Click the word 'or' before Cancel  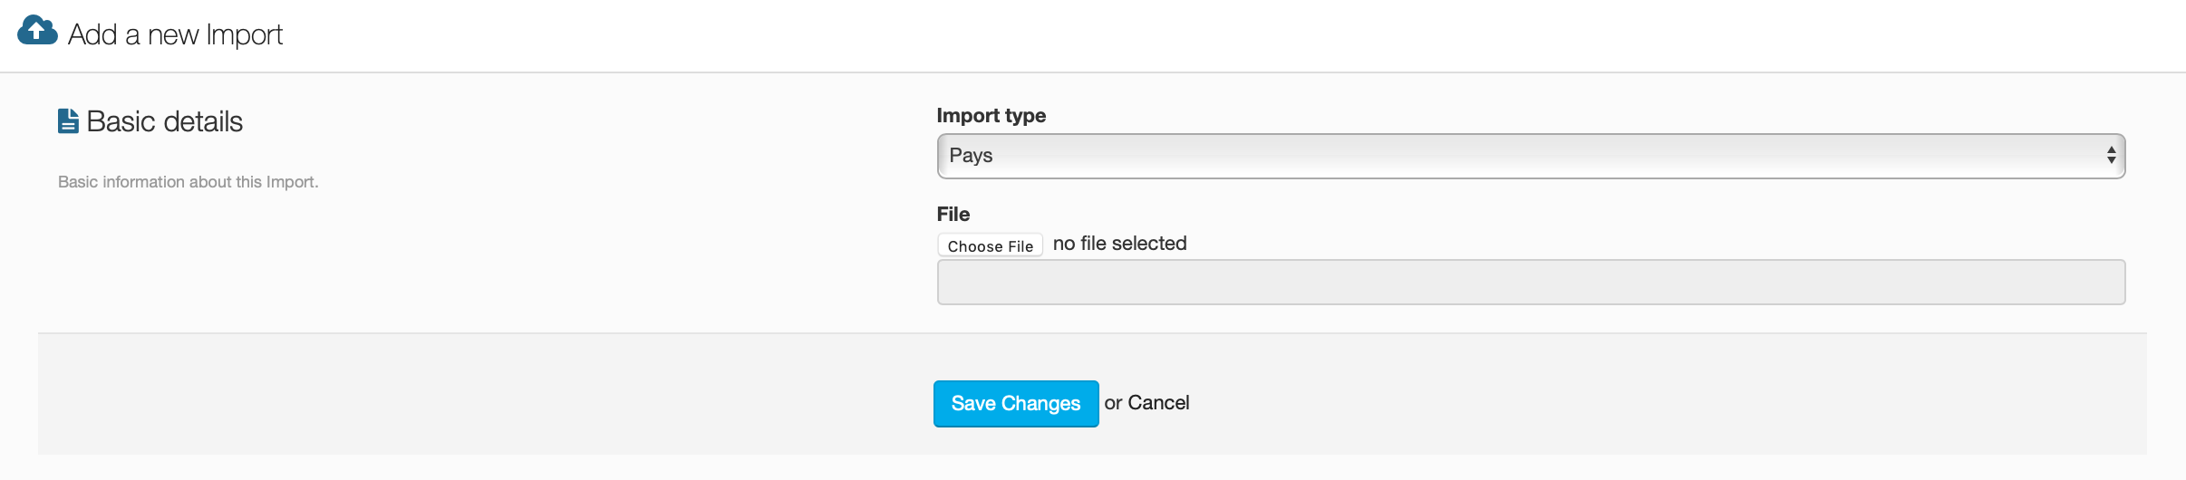[x=1113, y=403]
